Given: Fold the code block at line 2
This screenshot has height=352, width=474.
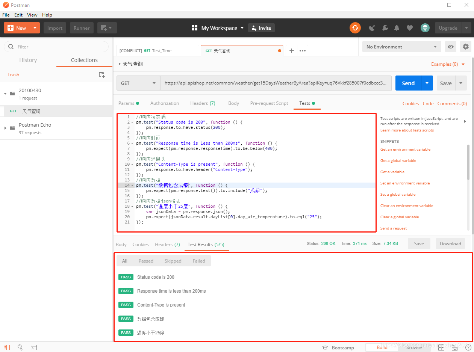Looking at the screenshot, I should coord(132,122).
